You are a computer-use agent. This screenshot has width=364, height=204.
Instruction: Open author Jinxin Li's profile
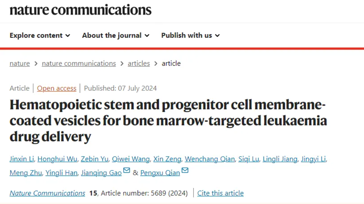click(22, 159)
